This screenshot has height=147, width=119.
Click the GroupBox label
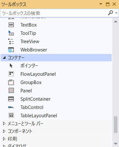[31, 82]
